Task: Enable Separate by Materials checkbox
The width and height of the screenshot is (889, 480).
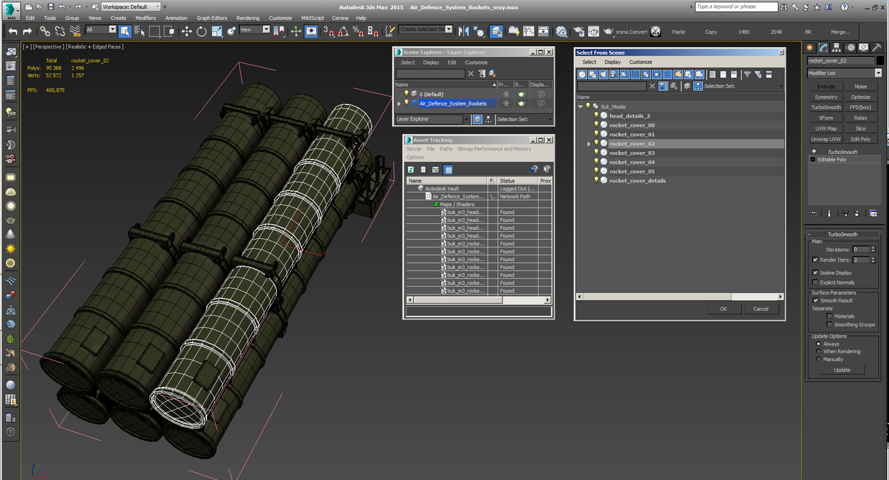Action: 830,316
